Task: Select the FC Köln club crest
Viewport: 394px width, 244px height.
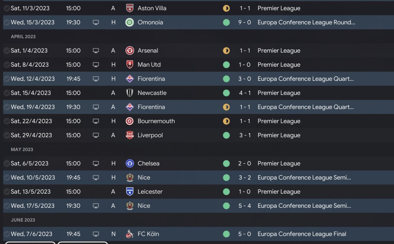Action: tap(130, 234)
